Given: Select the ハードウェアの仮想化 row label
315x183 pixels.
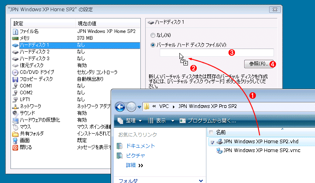Looking at the screenshot, I should (x=40, y=120).
